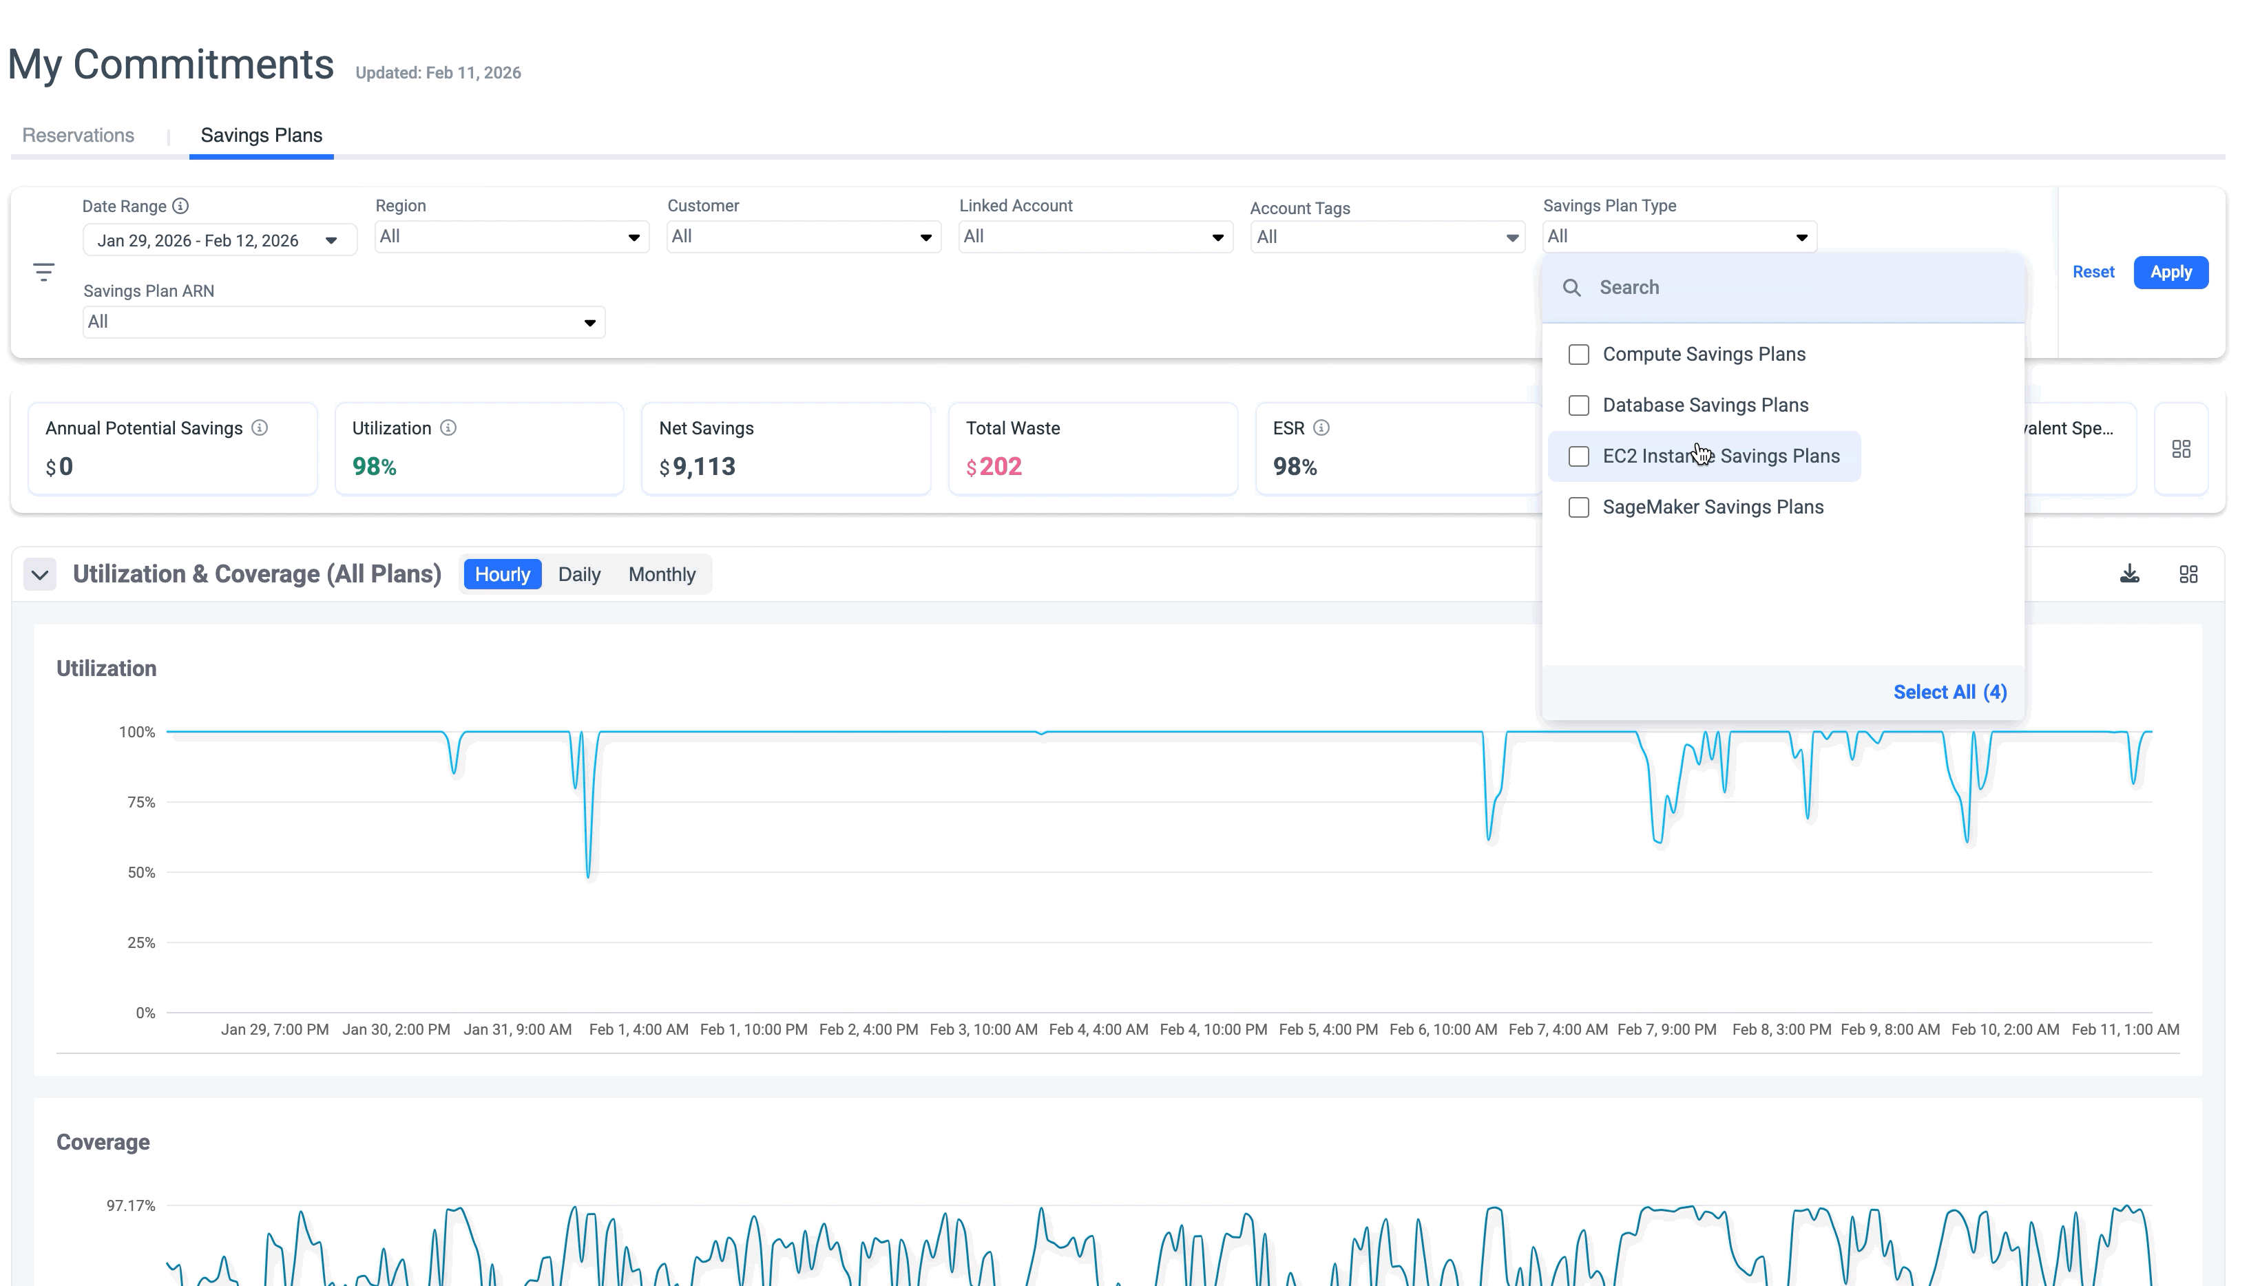Collapse the Utilization & Coverage section
Viewport: 2260px width, 1286px height.
(x=40, y=574)
